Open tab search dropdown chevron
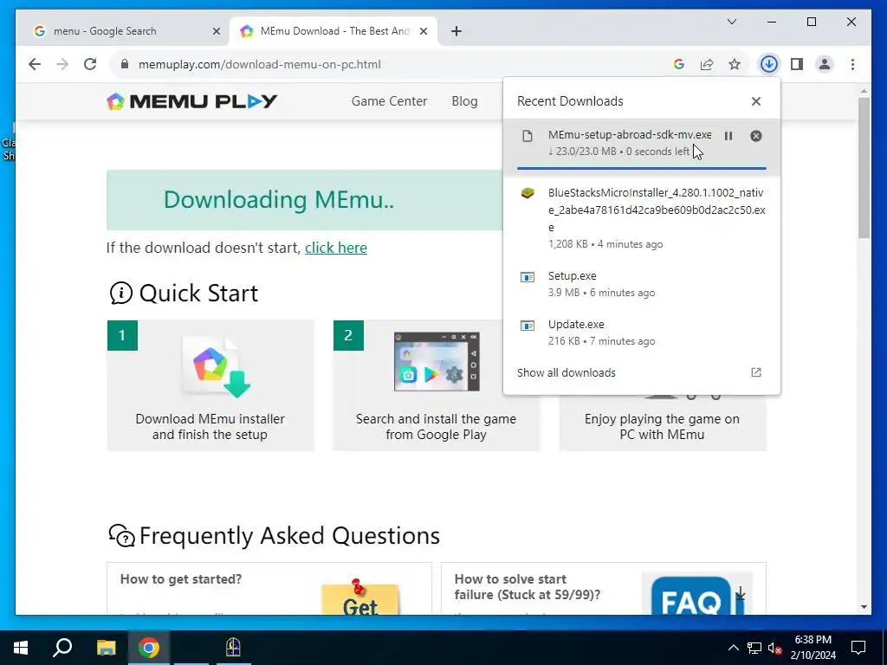 (x=731, y=22)
